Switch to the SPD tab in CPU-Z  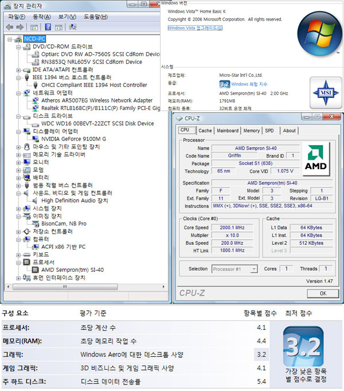click(x=269, y=131)
